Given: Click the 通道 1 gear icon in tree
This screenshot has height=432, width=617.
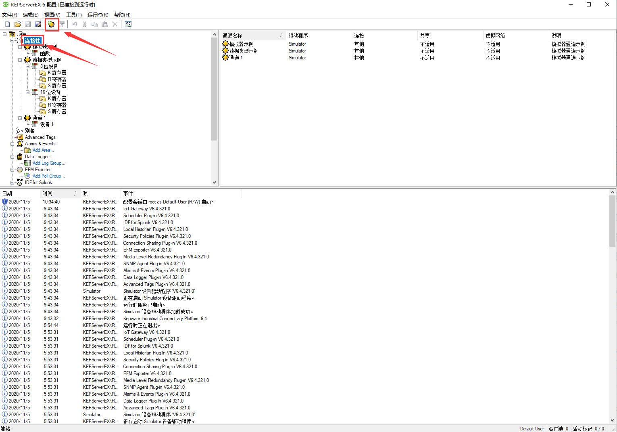Looking at the screenshot, I should click(x=27, y=118).
